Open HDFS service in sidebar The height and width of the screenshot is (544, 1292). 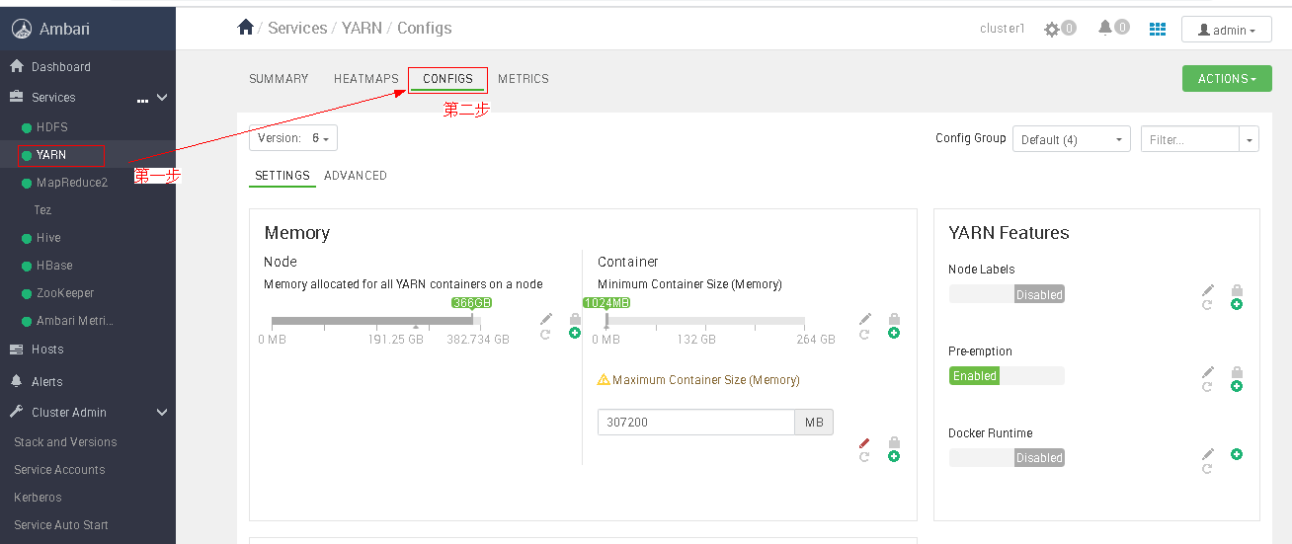point(52,127)
